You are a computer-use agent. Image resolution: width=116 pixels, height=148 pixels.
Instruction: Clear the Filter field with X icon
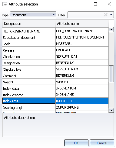pos(106,15)
